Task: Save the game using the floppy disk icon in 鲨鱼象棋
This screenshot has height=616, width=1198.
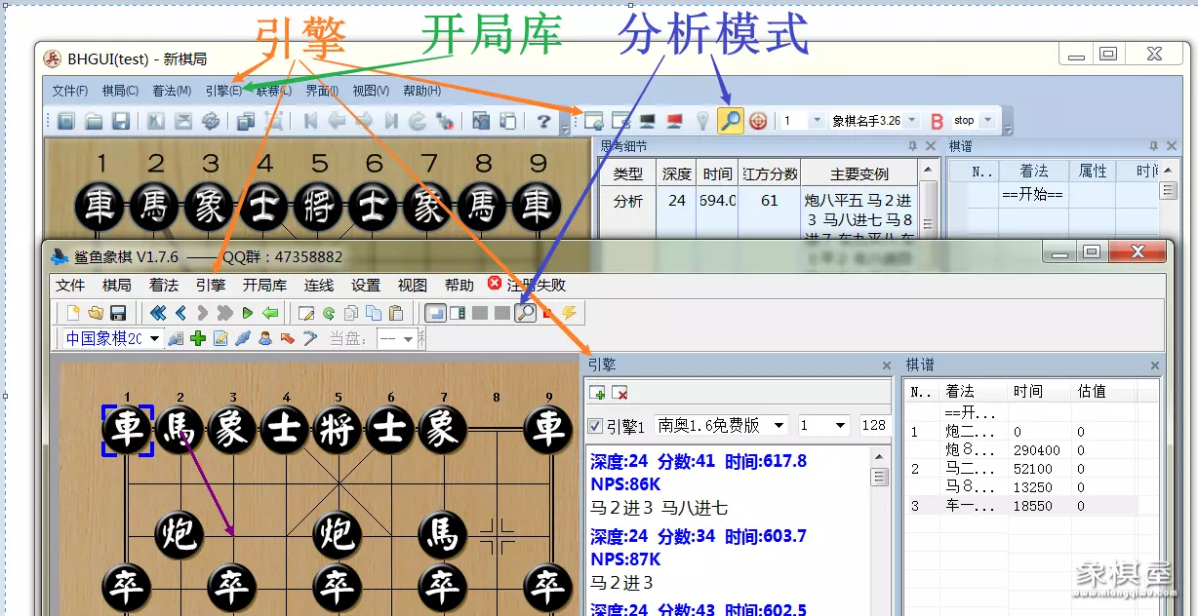Action: click(x=118, y=313)
